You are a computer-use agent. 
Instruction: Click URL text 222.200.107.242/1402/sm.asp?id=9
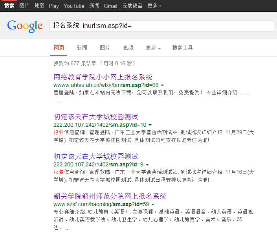click(x=98, y=164)
